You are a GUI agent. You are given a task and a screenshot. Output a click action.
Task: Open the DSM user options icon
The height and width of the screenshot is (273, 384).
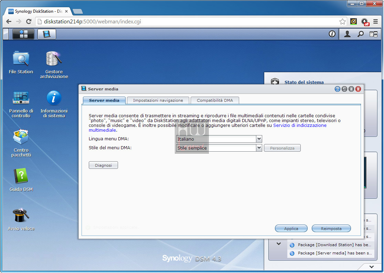347,34
